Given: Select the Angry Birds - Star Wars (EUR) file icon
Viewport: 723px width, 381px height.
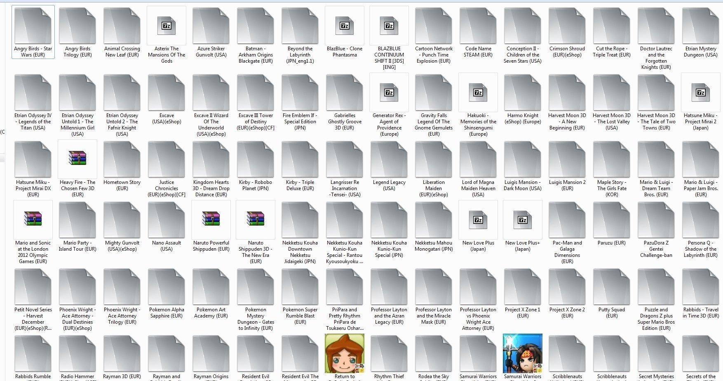Looking at the screenshot, I should (x=33, y=26).
